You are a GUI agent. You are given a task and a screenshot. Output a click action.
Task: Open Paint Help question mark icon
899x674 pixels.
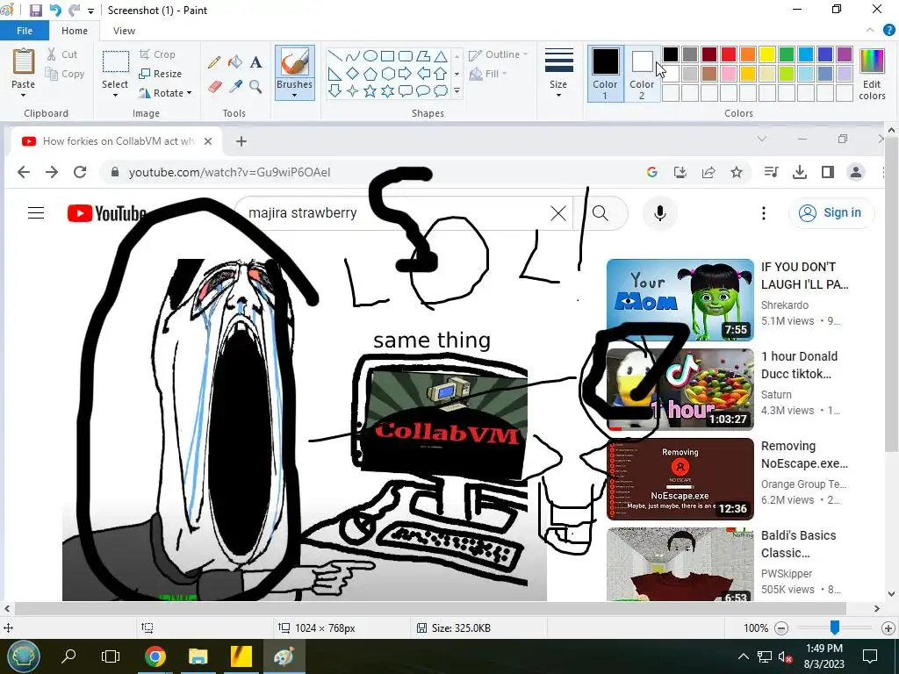point(889,31)
